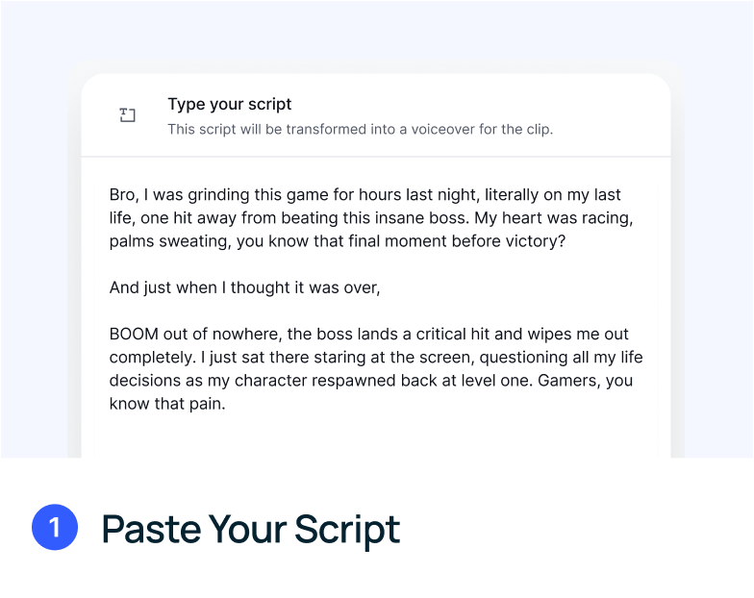Place cursor at the word "Bro"
The height and width of the screenshot is (598, 754).
click(x=122, y=195)
